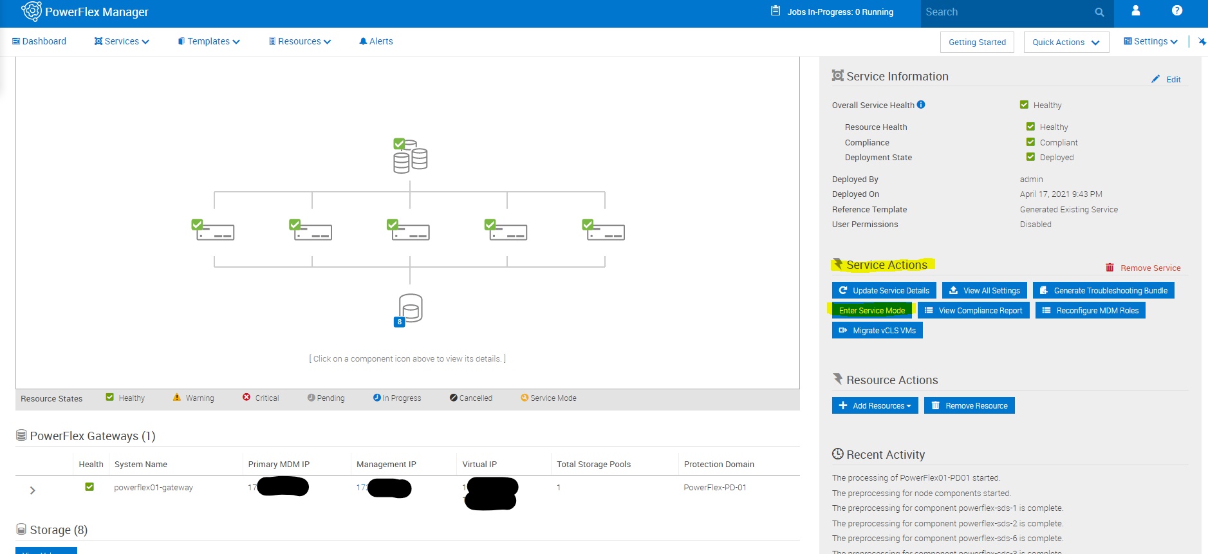Click the protection domain icon at top of topology
Viewport: 1208px width, 554px height.
410,156
